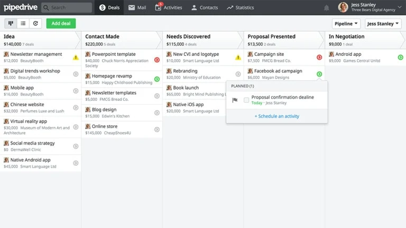406x228 pixels.
Task: Click activity arrow on Chinese website deal
Action: point(76,108)
